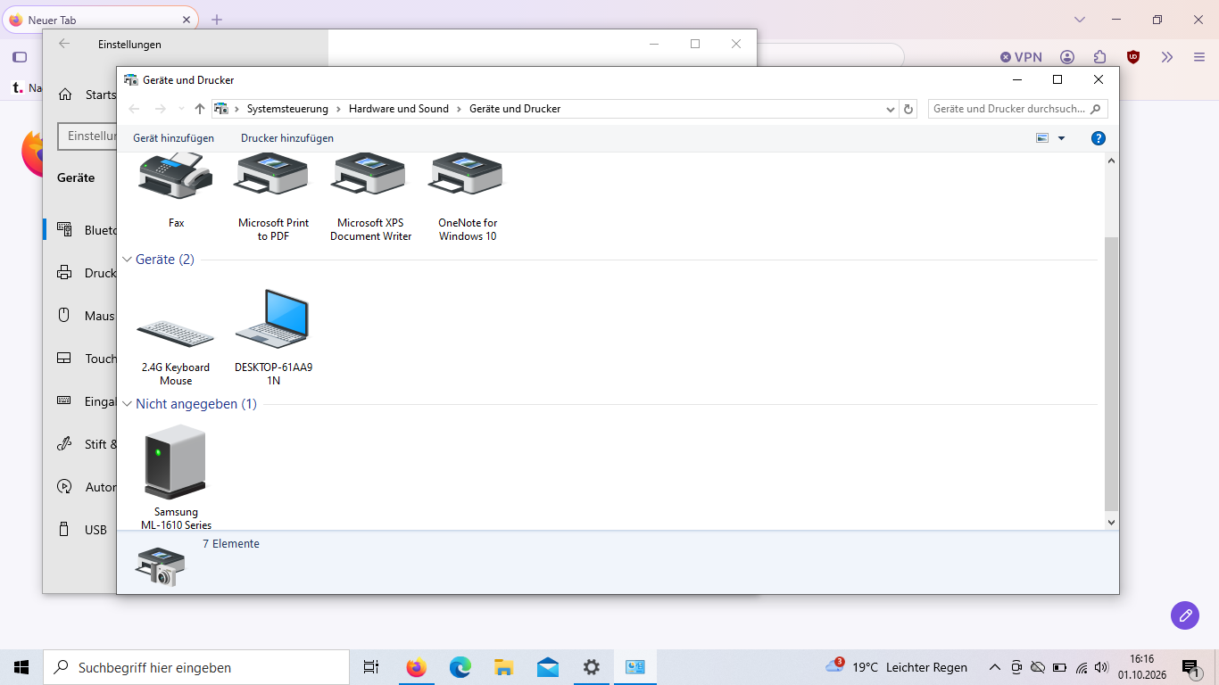
Task: Click Systemsteuerung in the address breadcrumb
Action: click(287, 109)
